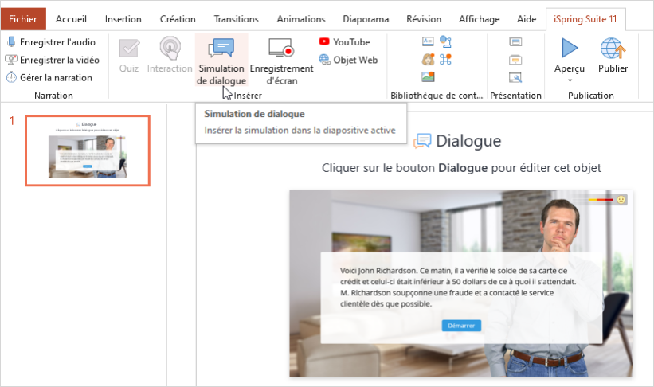Expand the Aperçu dropdown arrow

[x=570, y=80]
